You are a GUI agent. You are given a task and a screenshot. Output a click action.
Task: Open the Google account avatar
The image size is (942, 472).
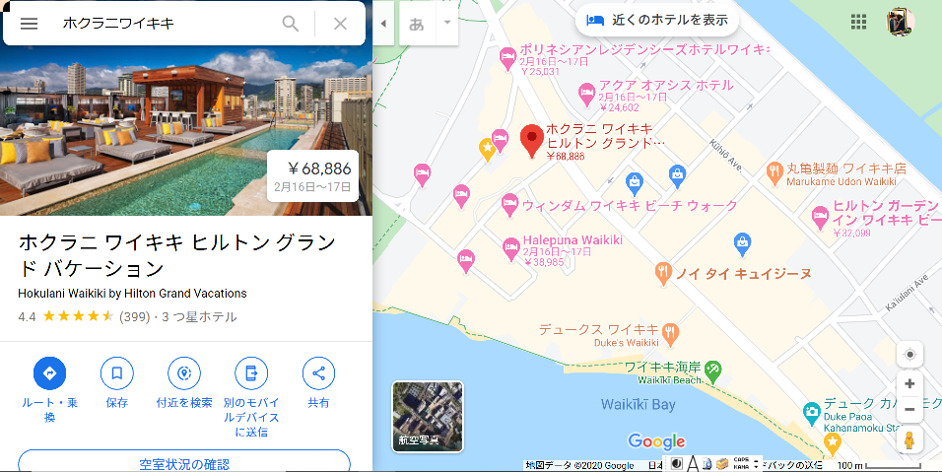tap(901, 22)
